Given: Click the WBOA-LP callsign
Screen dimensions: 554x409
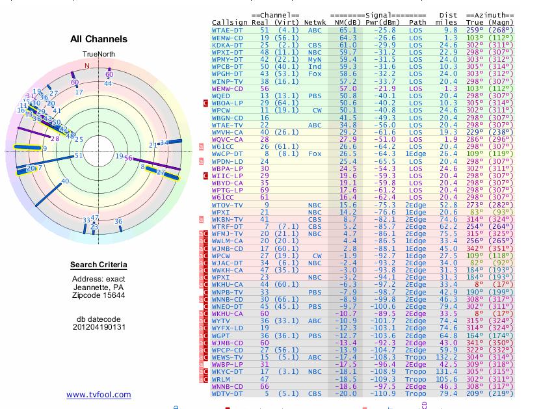Looking at the screenshot, I should click(x=227, y=103).
